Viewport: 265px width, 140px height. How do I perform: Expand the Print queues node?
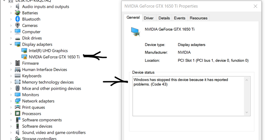pos(11,107)
